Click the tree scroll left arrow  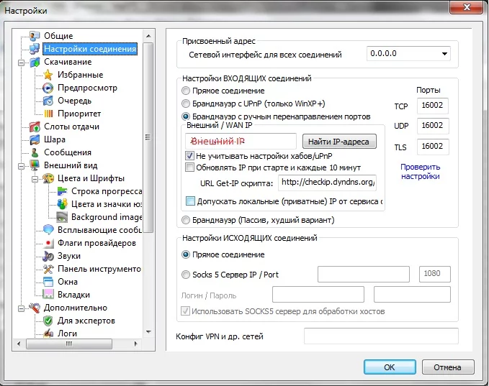click(x=19, y=344)
